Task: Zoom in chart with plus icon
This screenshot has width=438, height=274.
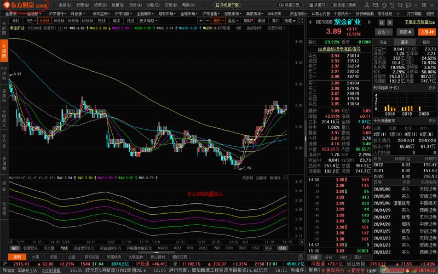Action: [200, 20]
